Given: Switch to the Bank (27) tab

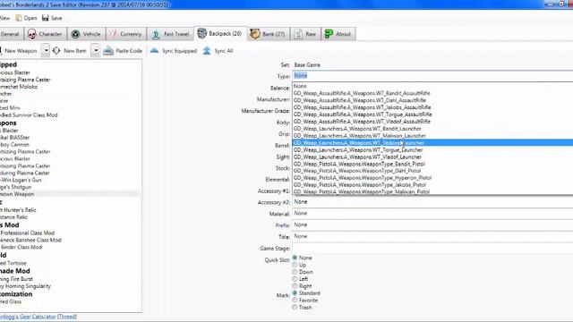Looking at the screenshot, I should [269, 34].
